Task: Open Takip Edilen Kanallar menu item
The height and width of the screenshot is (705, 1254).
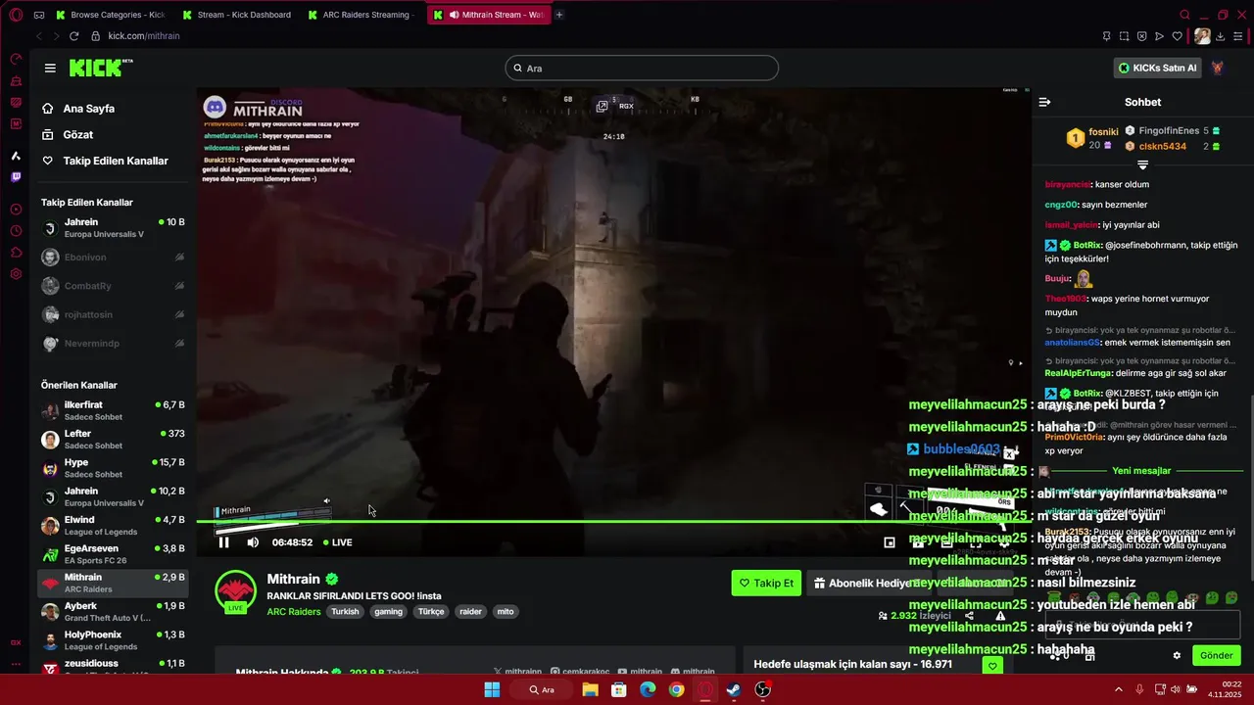Action: point(116,161)
